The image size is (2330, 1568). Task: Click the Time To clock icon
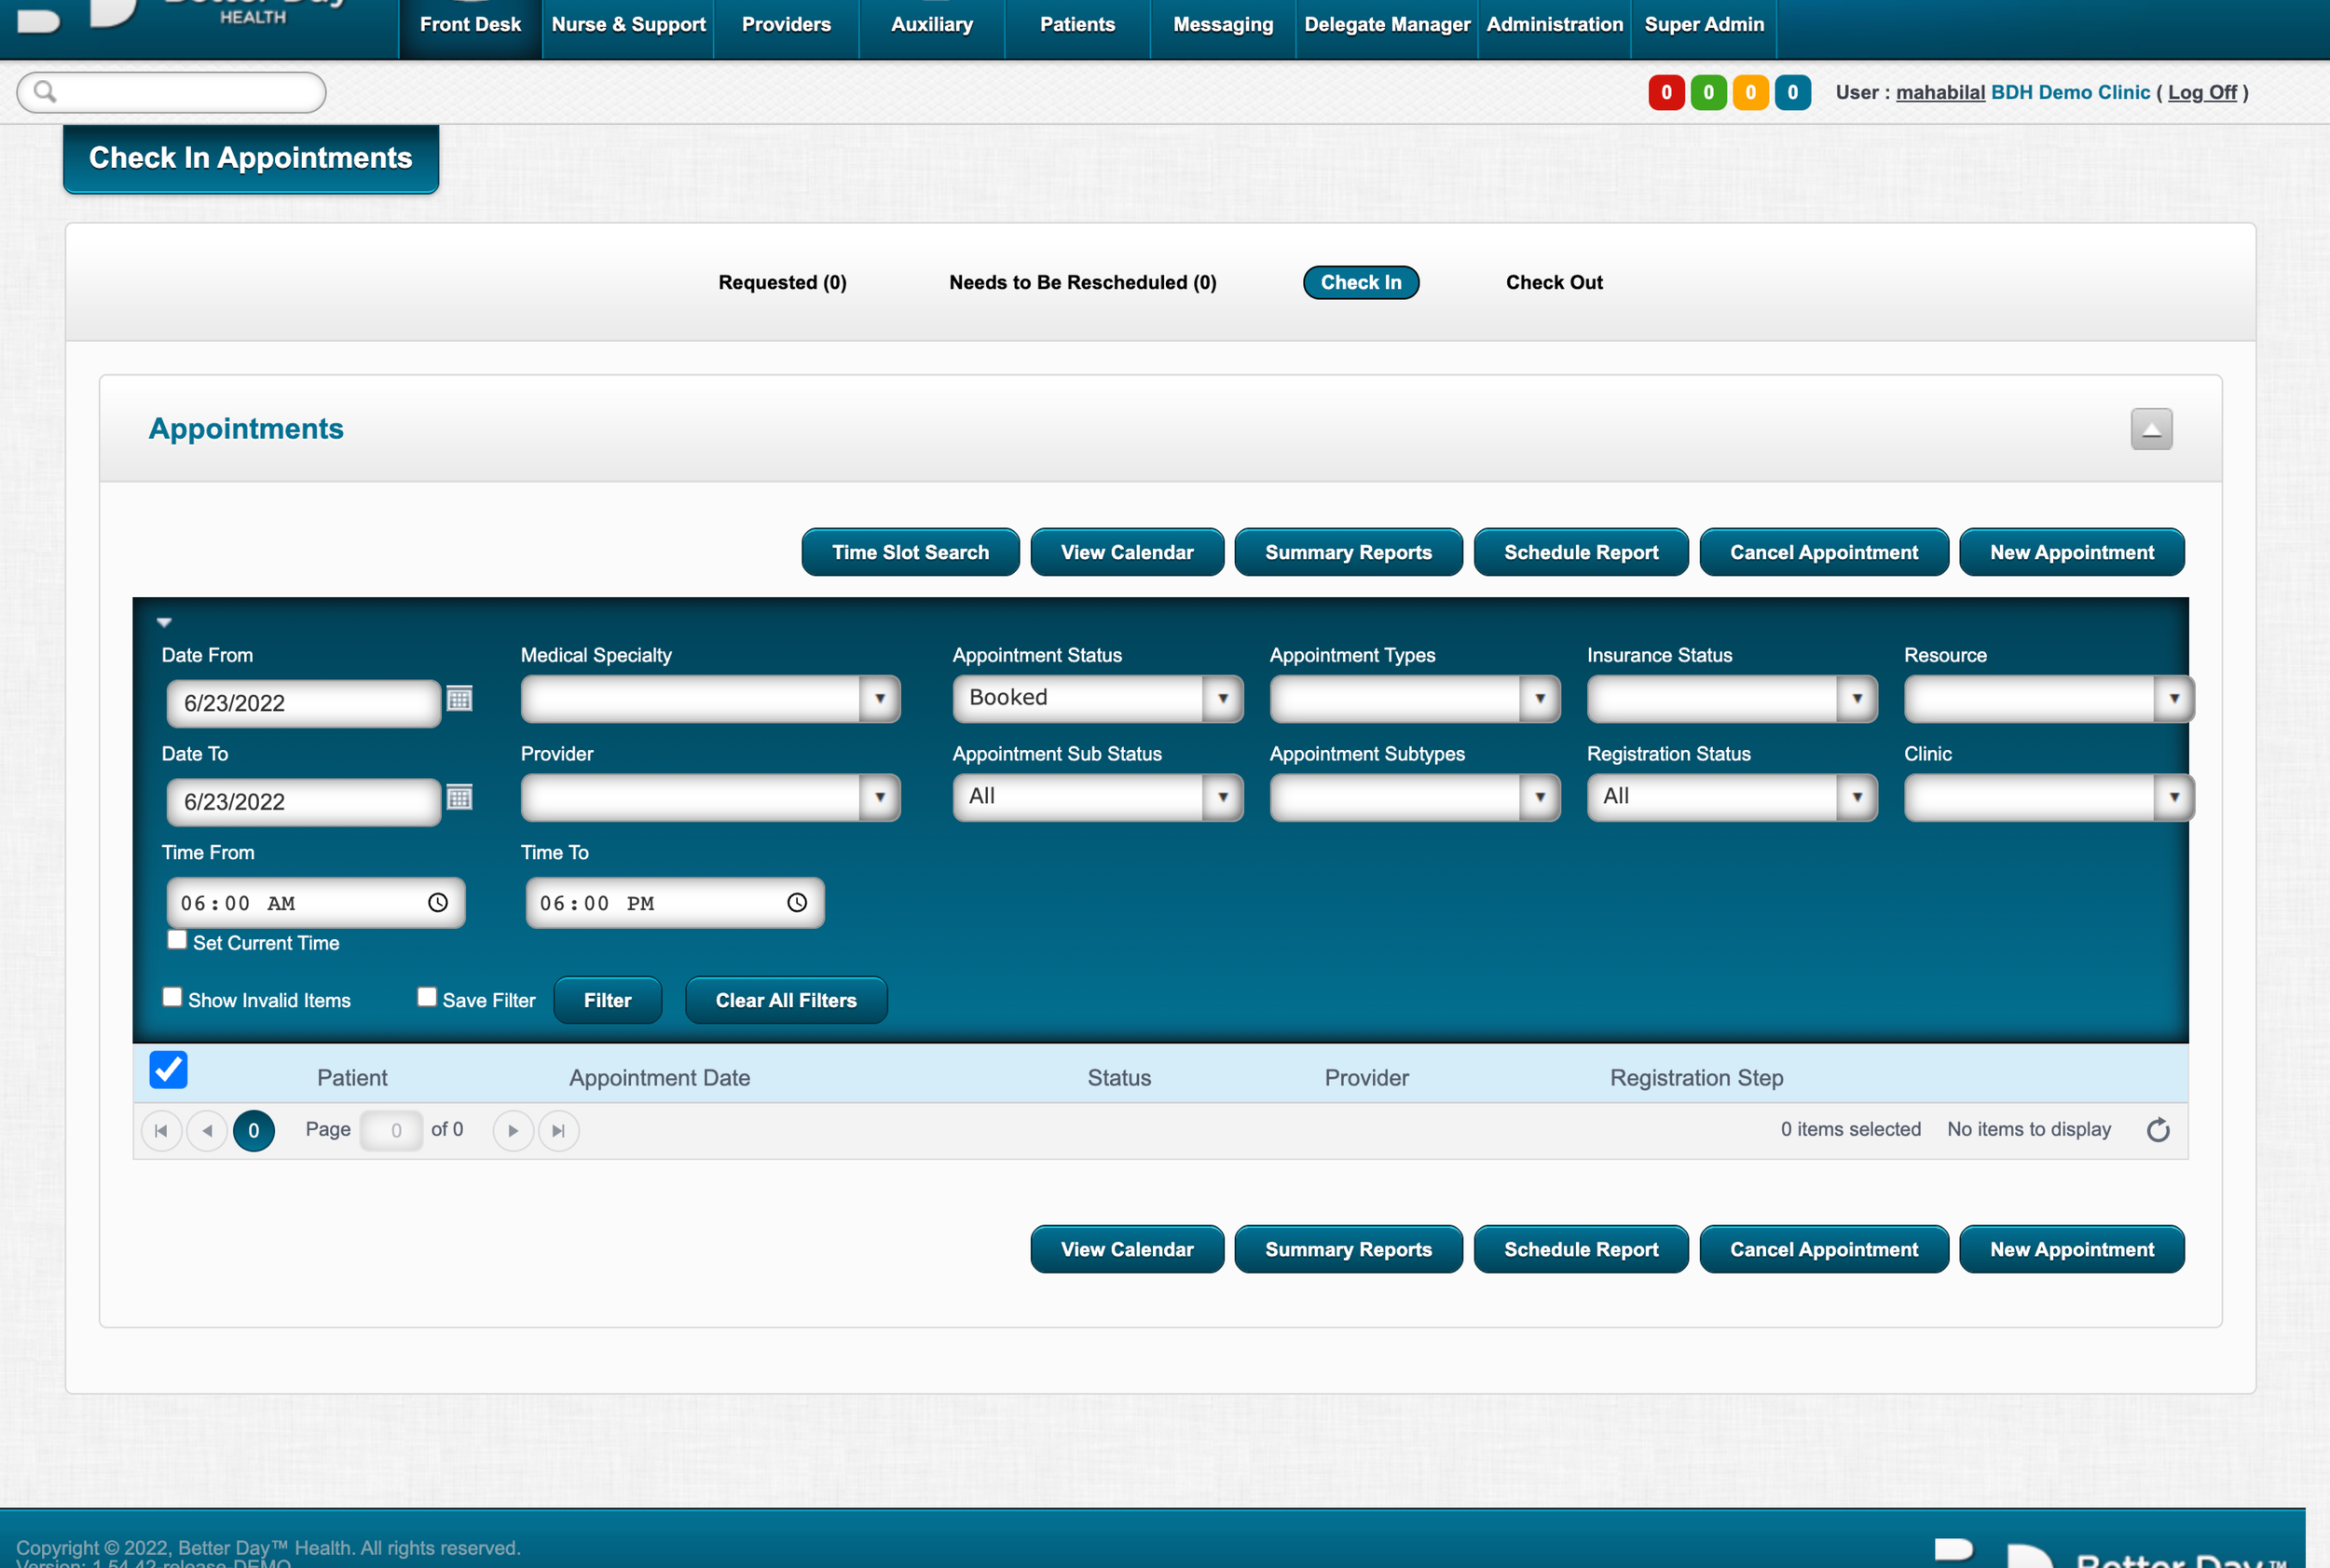(x=796, y=903)
